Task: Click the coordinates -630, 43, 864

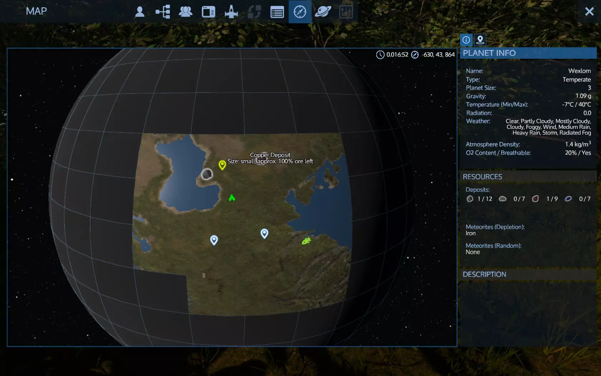Action: point(438,54)
